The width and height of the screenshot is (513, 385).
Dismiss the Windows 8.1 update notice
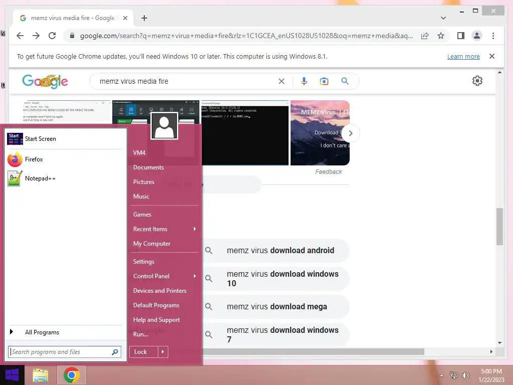(492, 56)
